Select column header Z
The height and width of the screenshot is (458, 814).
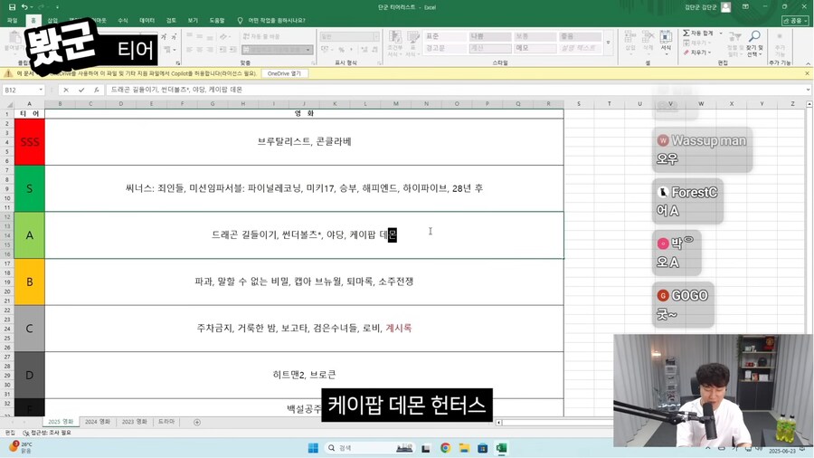[792, 104]
